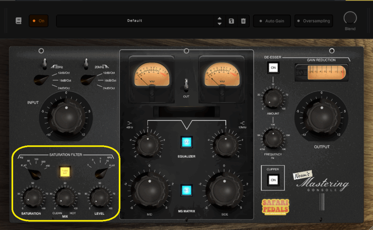
Task: Toggle the De-Esser ON switch
Action: [x=272, y=68]
